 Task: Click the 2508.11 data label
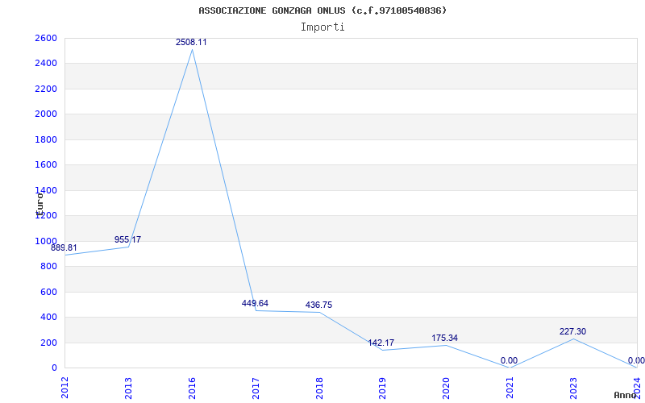[191, 43]
